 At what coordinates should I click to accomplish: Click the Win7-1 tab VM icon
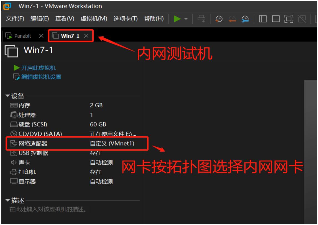(x=55, y=36)
